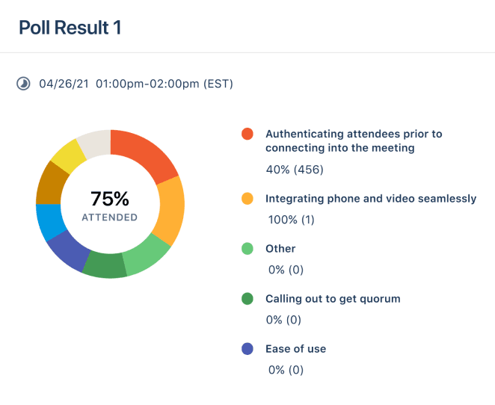495x405 pixels.
Task: Click the blue-purple legend dot for Ease of use
Action: pyautogui.click(x=248, y=349)
